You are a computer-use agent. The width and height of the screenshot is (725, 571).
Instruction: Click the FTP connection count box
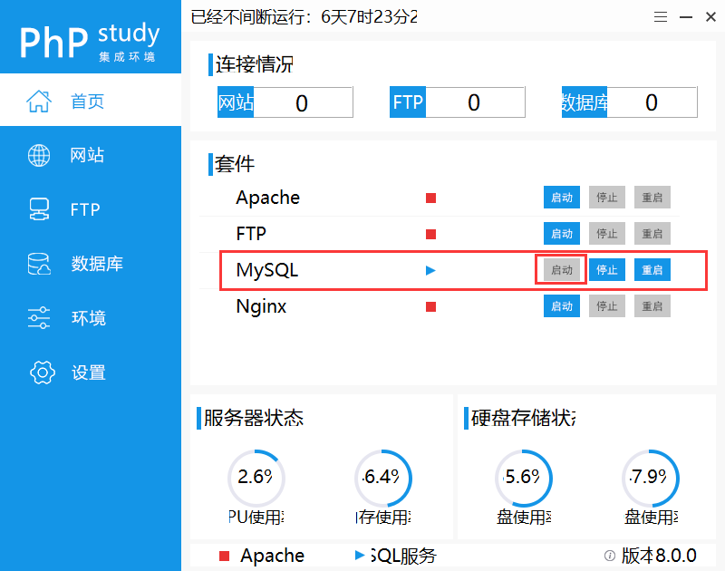coord(458,102)
